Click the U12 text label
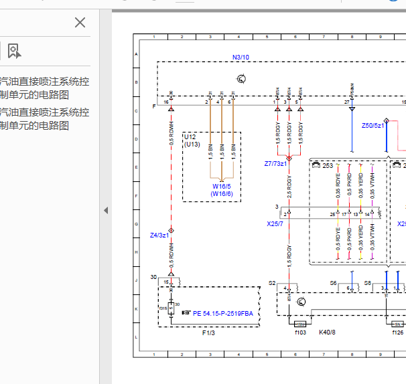The height and width of the screenshot is (384, 406). coord(190,137)
